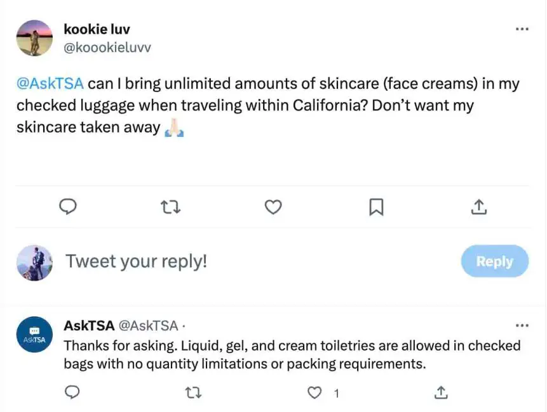Open more options for kookie luv's tweet
This screenshot has height=412, width=547.
point(522,29)
